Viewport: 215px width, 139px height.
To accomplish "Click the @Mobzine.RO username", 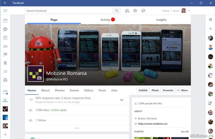I will tap(57, 79).
